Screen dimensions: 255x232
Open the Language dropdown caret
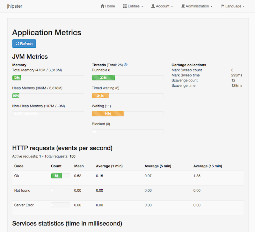tap(244, 6)
